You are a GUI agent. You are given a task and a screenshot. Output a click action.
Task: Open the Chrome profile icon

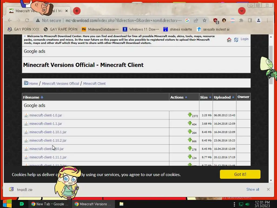coord(258,21)
